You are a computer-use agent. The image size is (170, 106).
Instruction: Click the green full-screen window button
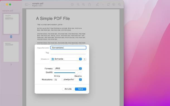click(10, 4)
